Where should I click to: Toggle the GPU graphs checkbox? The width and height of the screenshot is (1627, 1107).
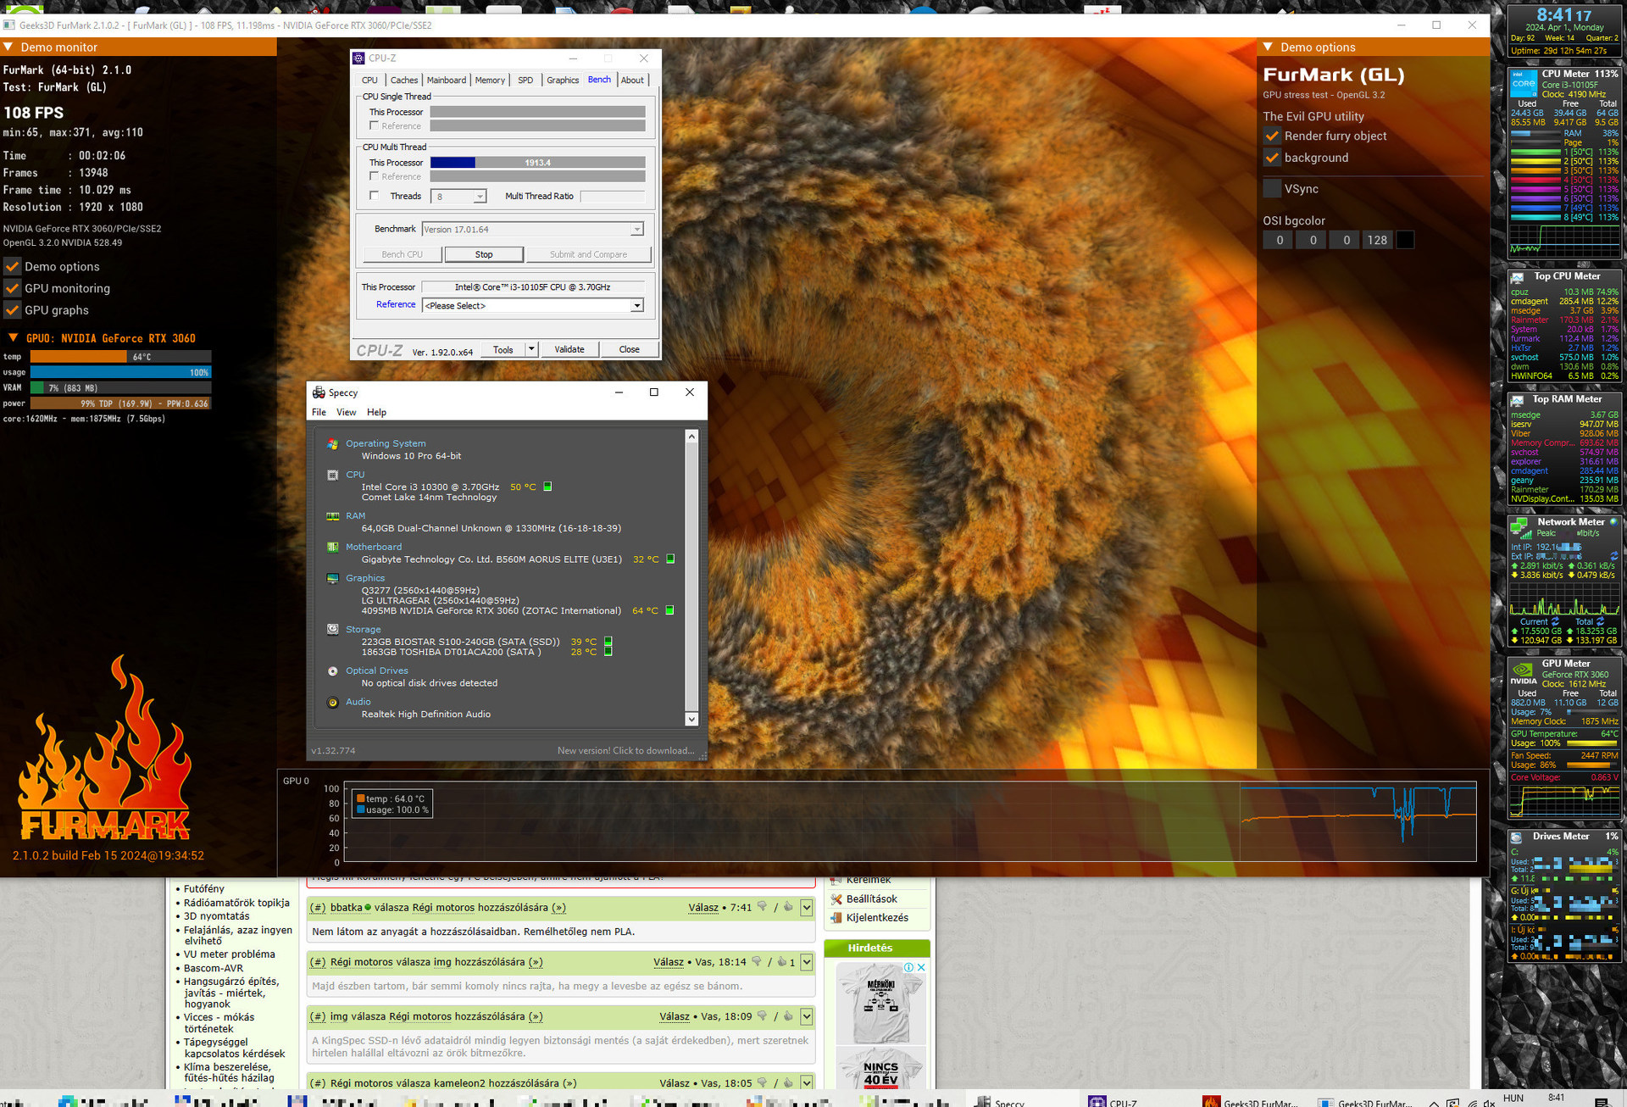(x=13, y=310)
